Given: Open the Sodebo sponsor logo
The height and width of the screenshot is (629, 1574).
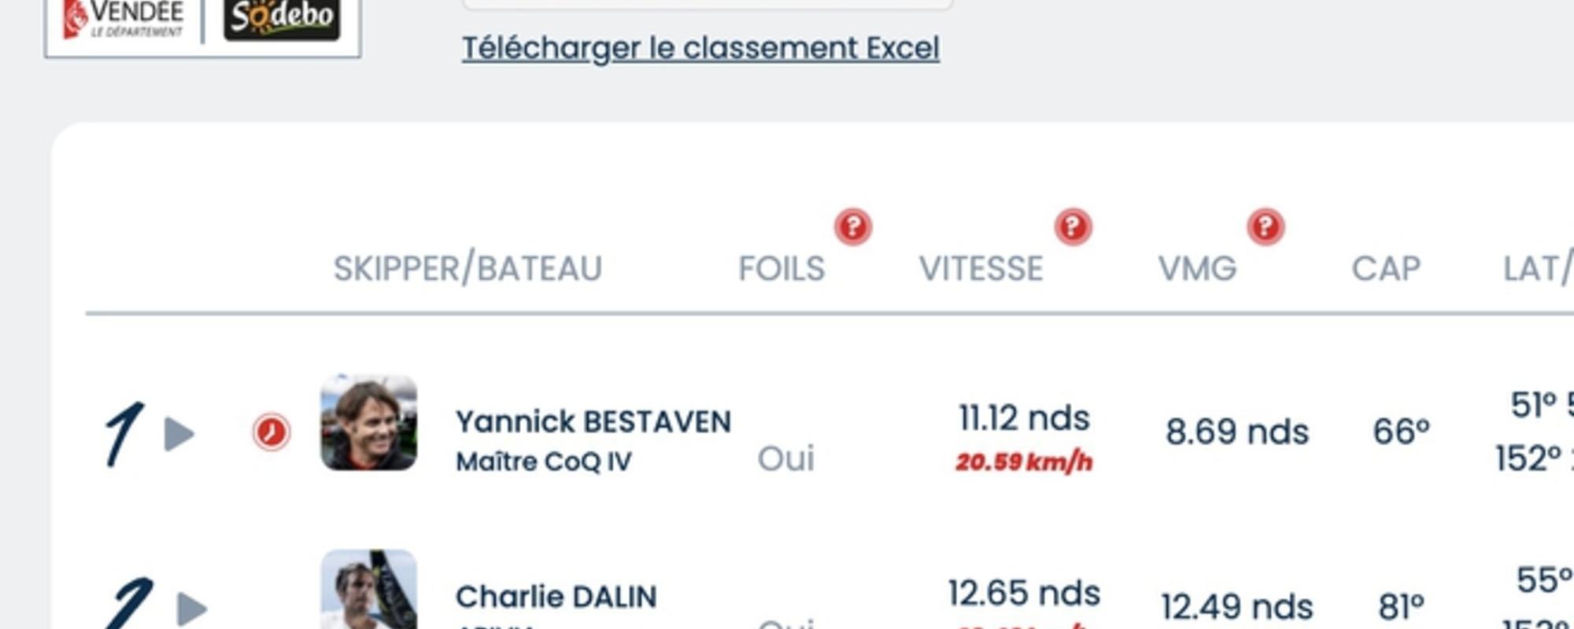Looking at the screenshot, I should click(282, 19).
